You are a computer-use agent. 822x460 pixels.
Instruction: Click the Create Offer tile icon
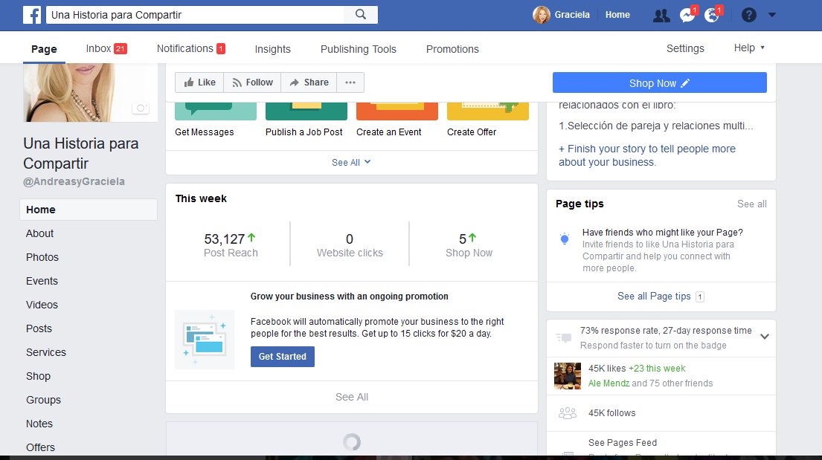(487, 111)
